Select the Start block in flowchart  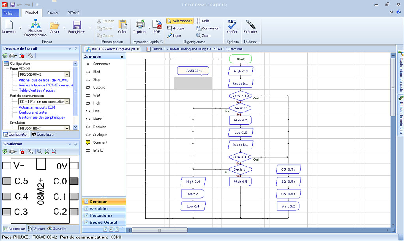pyautogui.click(x=240, y=59)
